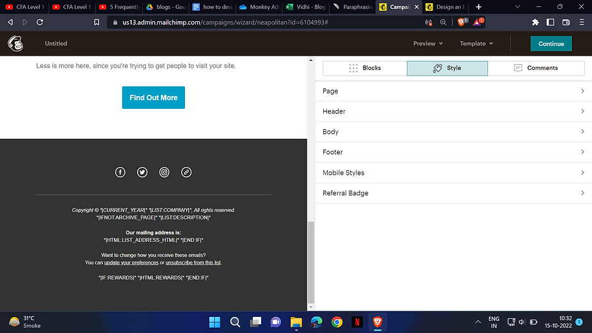Click the Find Out More button
This screenshot has width=592, height=333.
click(x=154, y=97)
